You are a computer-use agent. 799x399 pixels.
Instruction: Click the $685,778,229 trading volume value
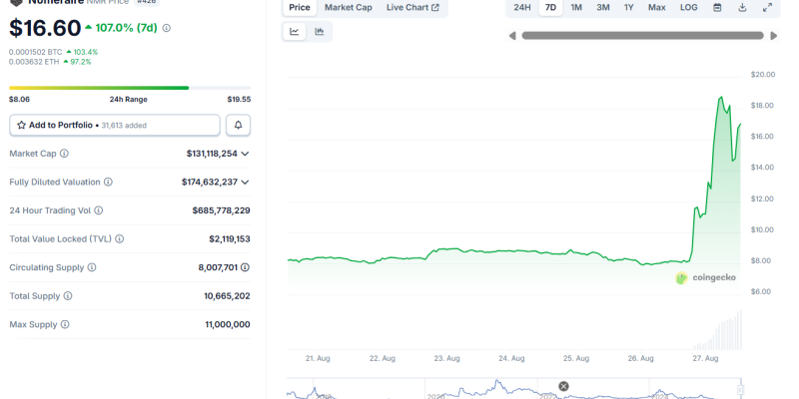click(221, 210)
